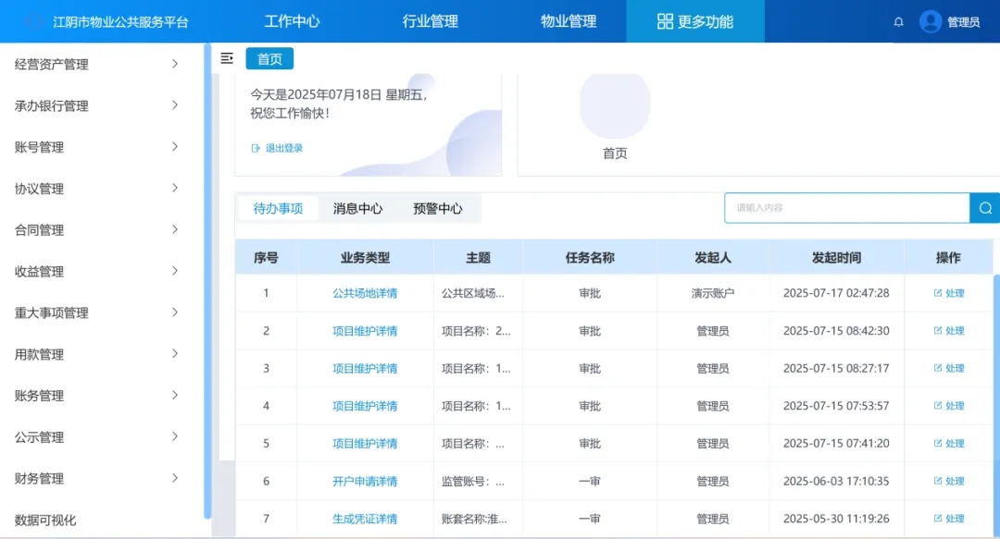This screenshot has width=1000, height=539.
Task: Click 处理 edit icon for row 1
Action: [x=938, y=293]
